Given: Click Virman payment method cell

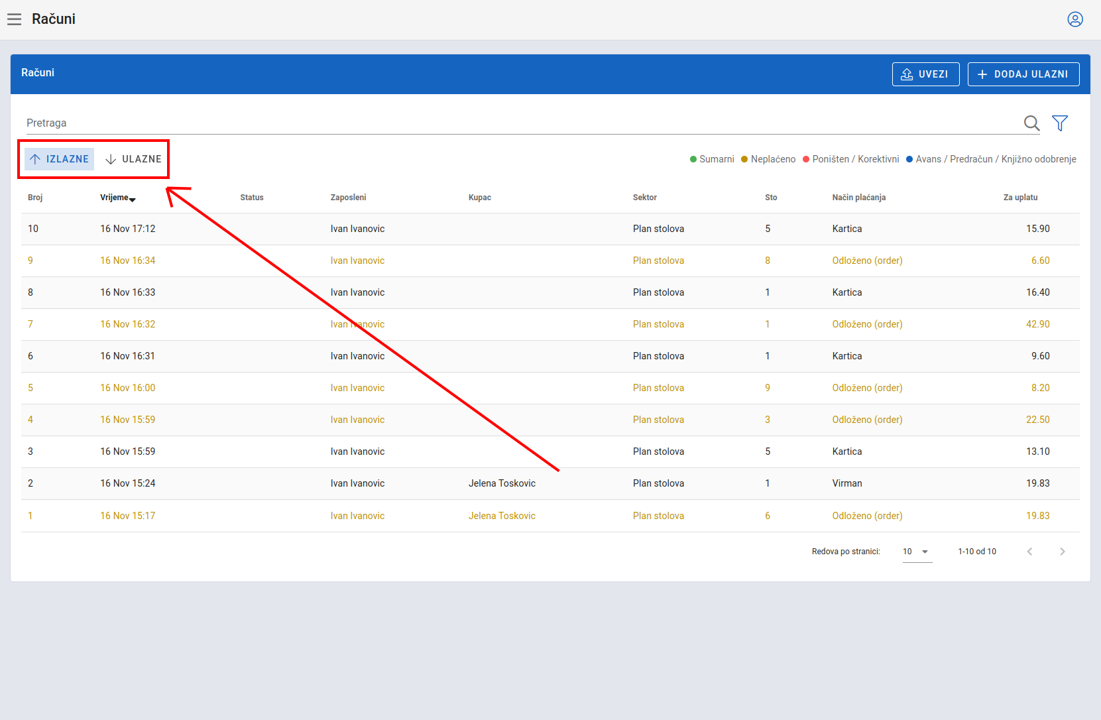Looking at the screenshot, I should tap(847, 483).
